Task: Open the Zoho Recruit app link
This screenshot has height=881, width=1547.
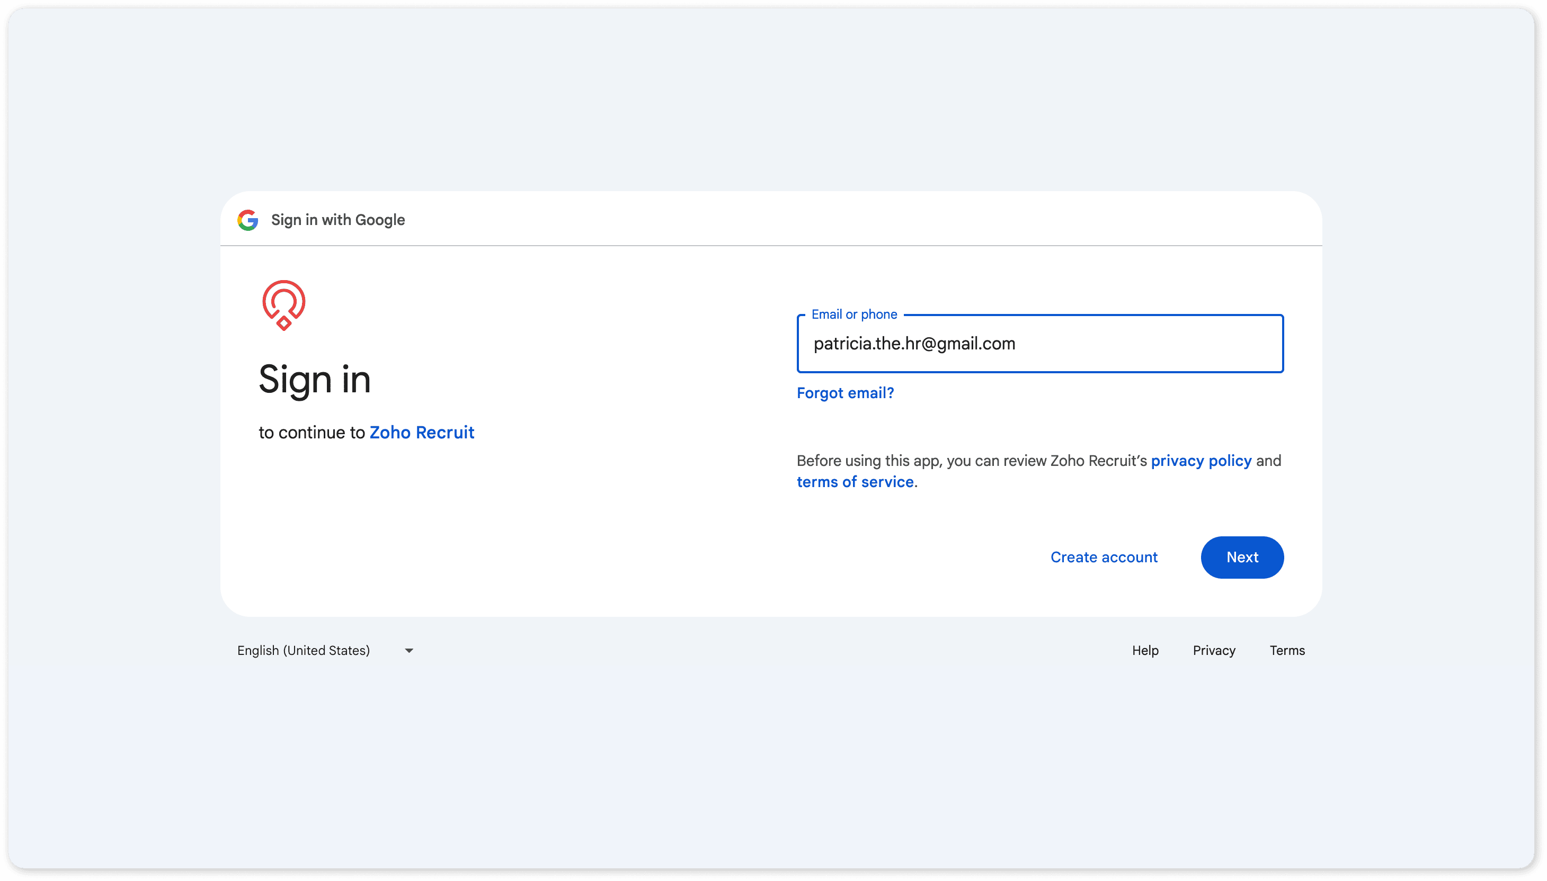Action: coord(421,433)
